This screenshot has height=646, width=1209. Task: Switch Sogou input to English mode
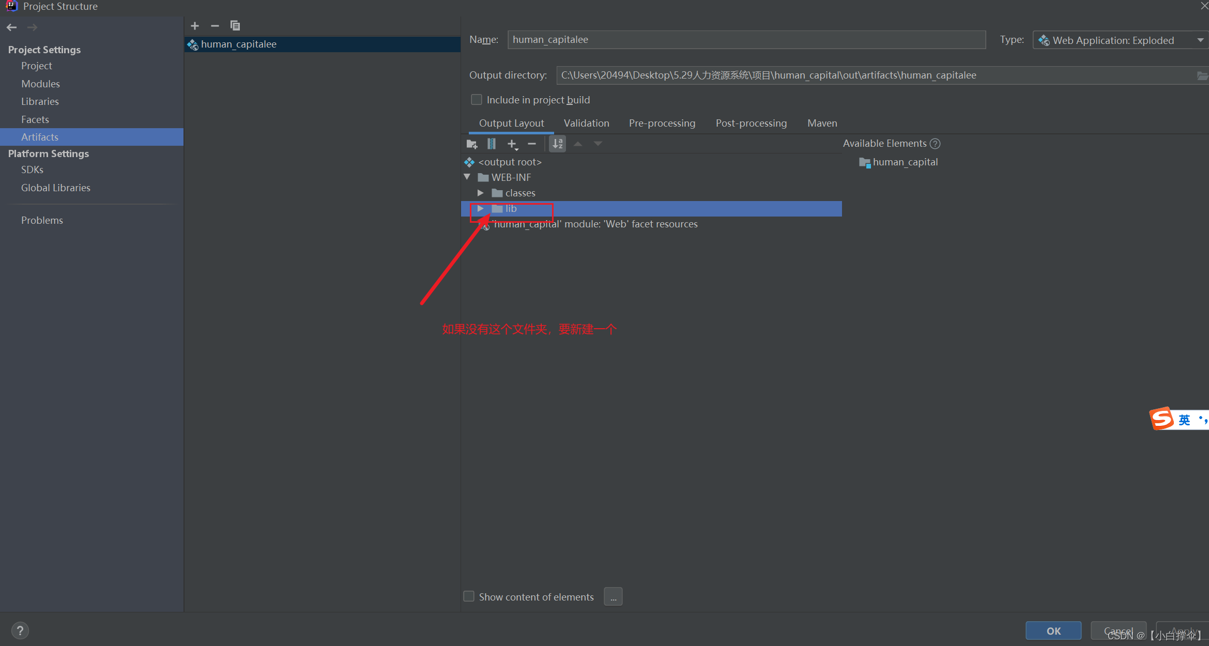(1184, 420)
